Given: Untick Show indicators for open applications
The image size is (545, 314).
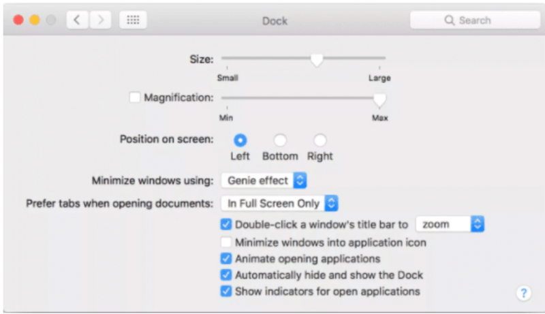Looking at the screenshot, I should click(x=226, y=292).
